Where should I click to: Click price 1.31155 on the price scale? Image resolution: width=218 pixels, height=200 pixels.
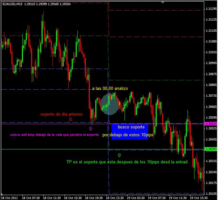tap(211, 30)
